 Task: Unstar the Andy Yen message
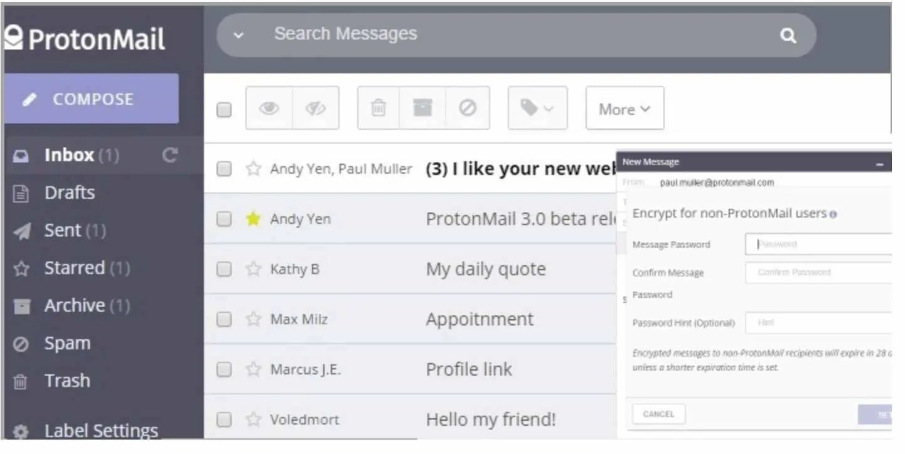pyautogui.click(x=253, y=218)
